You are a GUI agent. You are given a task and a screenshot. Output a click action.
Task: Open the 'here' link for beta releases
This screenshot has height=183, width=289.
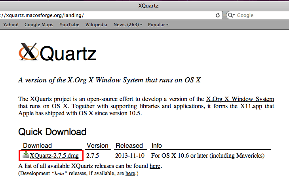(130, 173)
